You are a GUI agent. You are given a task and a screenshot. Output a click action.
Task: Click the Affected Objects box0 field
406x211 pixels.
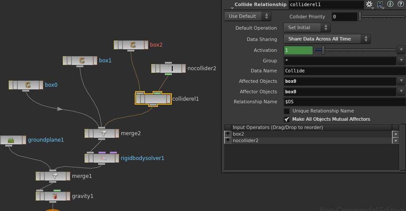click(340, 81)
